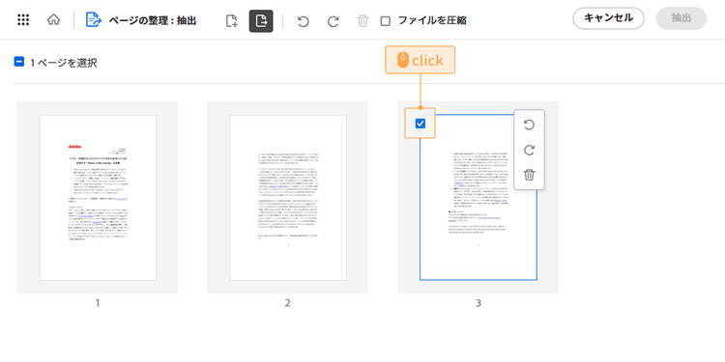Click the キャンセル button
The width and height of the screenshot is (725, 362).
pyautogui.click(x=608, y=18)
